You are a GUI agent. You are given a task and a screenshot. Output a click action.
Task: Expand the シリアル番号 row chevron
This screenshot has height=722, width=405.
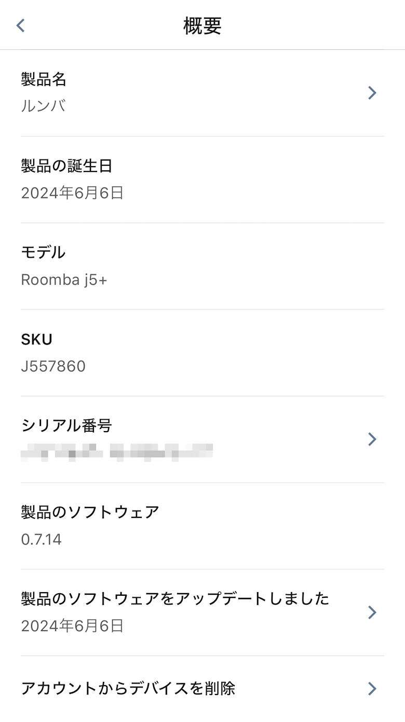372,439
